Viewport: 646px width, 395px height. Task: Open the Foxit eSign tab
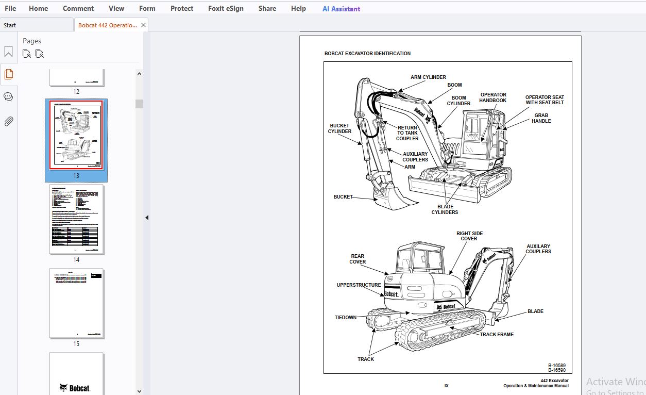click(226, 8)
